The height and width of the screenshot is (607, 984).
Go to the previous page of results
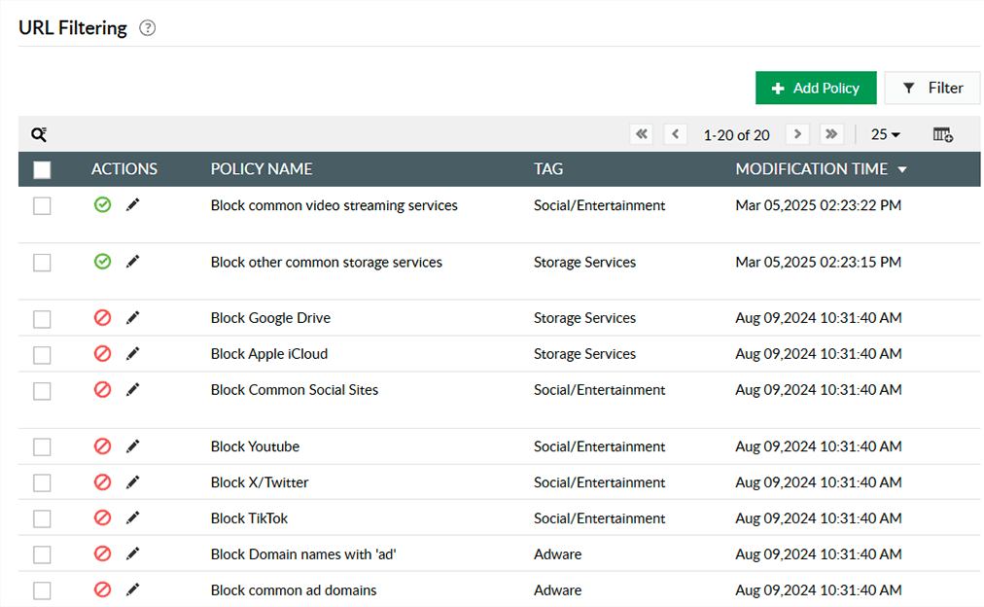coord(676,134)
